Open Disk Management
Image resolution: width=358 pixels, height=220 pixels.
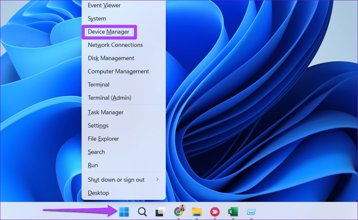click(111, 58)
